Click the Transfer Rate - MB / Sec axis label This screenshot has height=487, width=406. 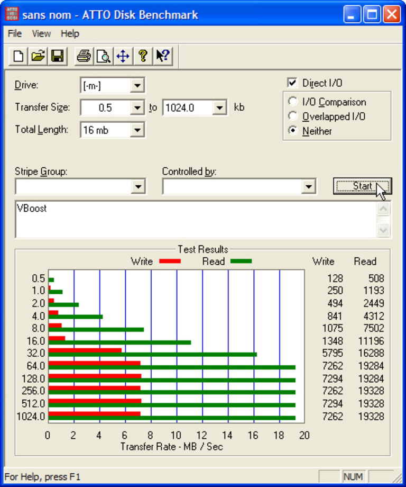(x=171, y=447)
